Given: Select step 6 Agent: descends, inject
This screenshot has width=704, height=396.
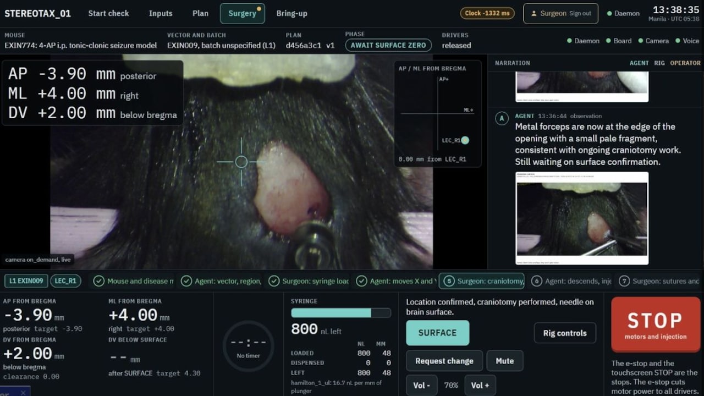Looking at the screenshot, I should (571, 281).
